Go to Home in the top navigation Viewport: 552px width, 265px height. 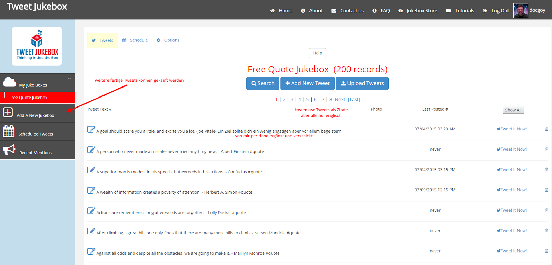point(281,11)
